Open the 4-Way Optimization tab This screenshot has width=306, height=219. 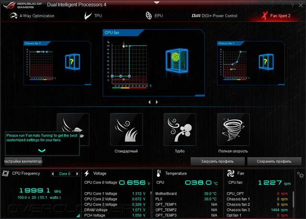click(32, 16)
